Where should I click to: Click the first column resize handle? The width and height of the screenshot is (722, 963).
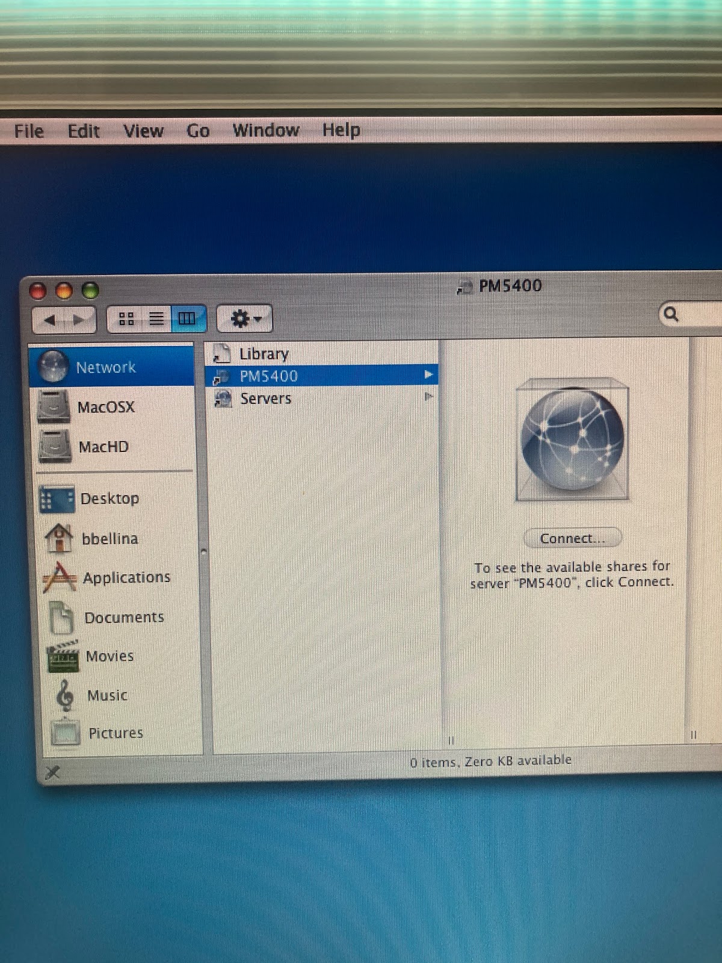(451, 740)
